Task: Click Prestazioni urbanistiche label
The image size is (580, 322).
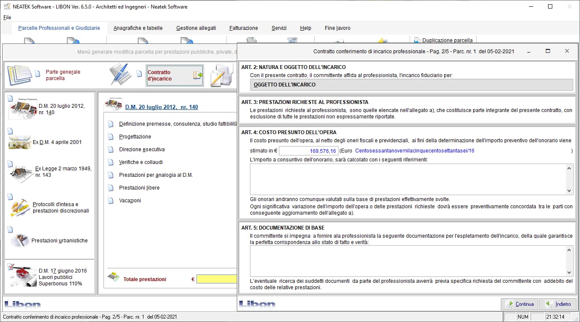Action: 60,241
